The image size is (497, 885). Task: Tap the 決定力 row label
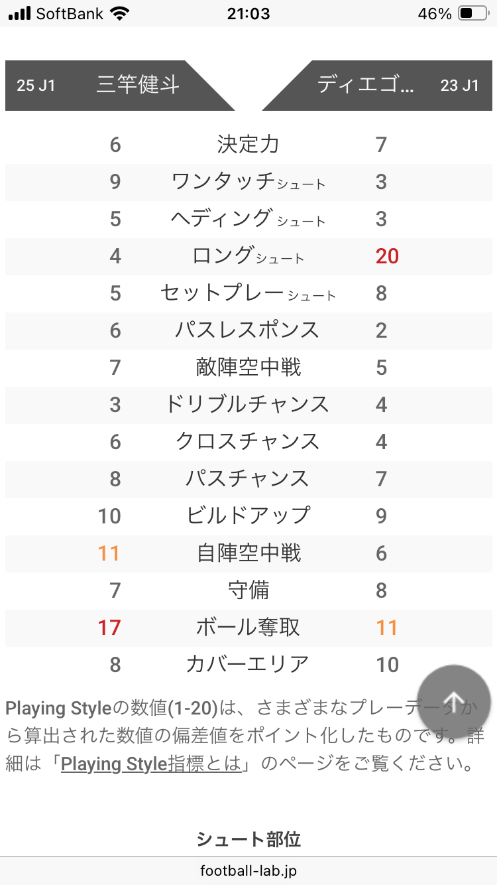click(248, 145)
